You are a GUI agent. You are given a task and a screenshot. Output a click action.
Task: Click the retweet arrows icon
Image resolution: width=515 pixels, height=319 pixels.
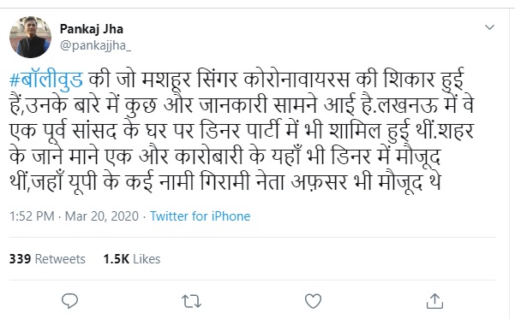coord(191,301)
